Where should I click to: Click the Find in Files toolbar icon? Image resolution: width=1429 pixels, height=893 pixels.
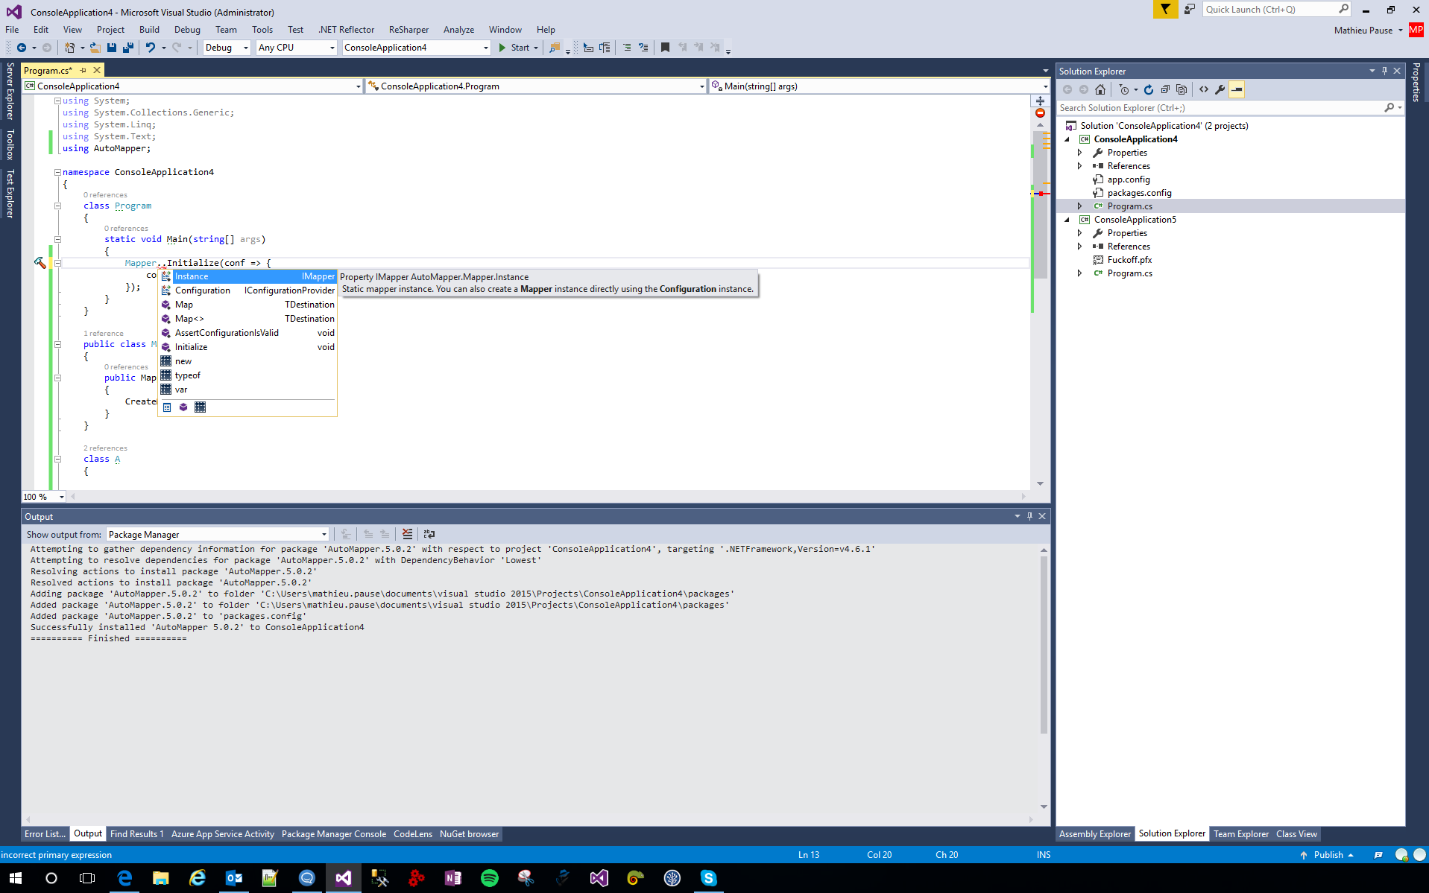coord(555,48)
